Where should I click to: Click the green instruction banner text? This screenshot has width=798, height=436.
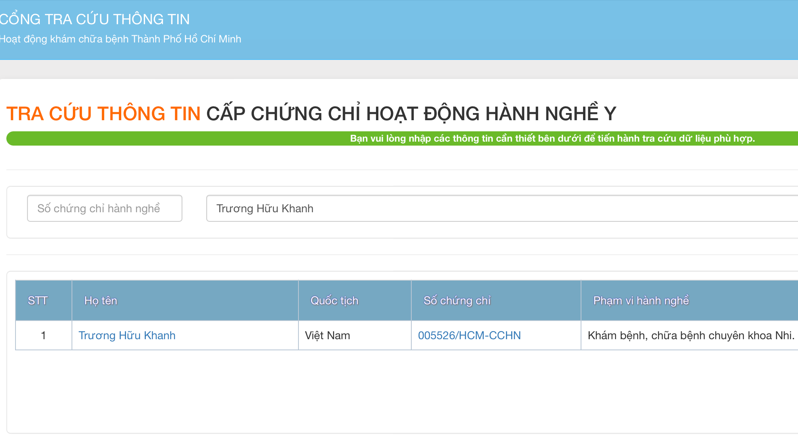point(552,138)
